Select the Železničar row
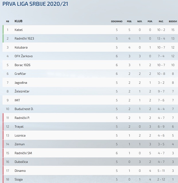Viewport: 178px width, 183px height. coord(90,91)
